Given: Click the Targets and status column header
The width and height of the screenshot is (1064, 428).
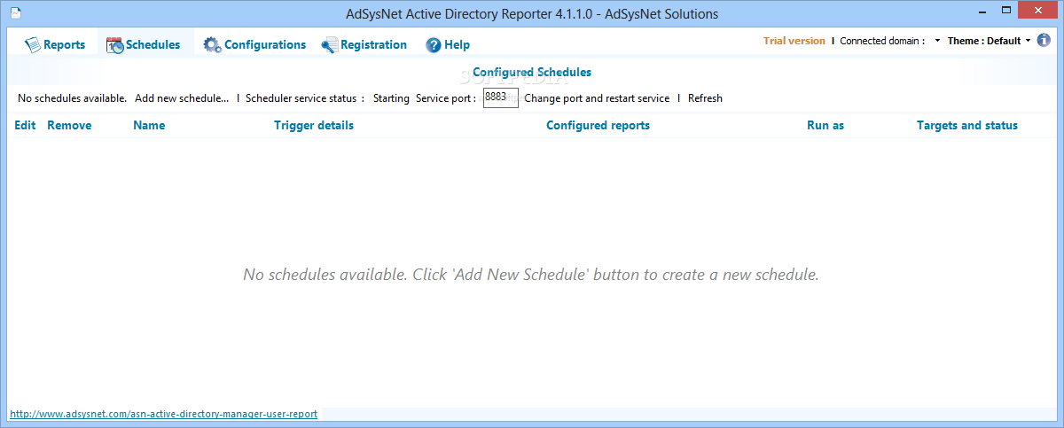Looking at the screenshot, I should 967,125.
